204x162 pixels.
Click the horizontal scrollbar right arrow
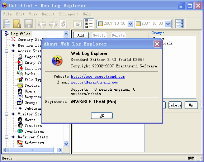click(60, 150)
